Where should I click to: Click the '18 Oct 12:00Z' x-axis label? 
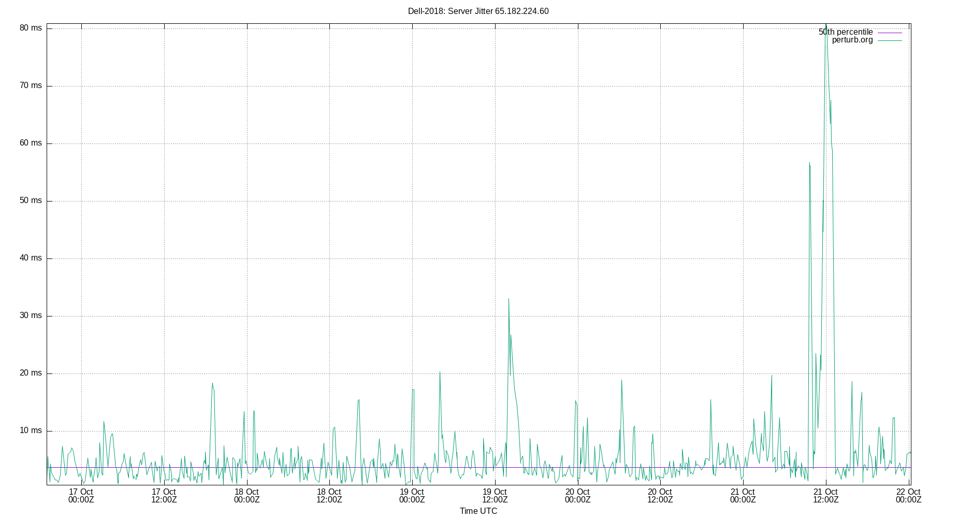pyautogui.click(x=329, y=496)
